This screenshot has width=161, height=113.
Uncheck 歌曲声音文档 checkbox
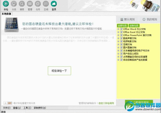coord(121,38)
